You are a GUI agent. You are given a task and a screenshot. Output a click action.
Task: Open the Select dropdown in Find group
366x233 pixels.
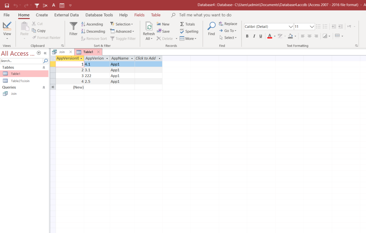[228, 37]
